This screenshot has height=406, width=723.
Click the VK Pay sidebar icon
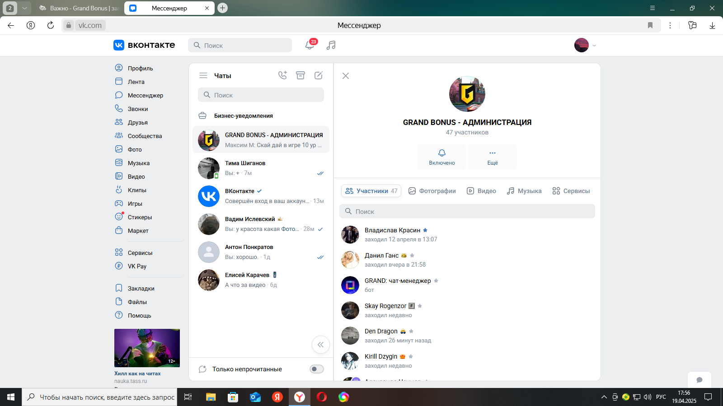119,266
